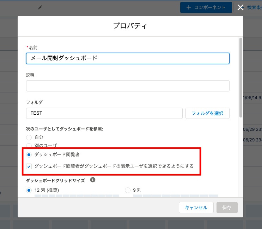262x229 pixels.
Task: Click the プロパティ dialog title
Action: click(x=130, y=26)
